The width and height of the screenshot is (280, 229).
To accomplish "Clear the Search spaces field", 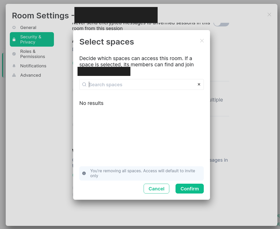I will pos(199,84).
